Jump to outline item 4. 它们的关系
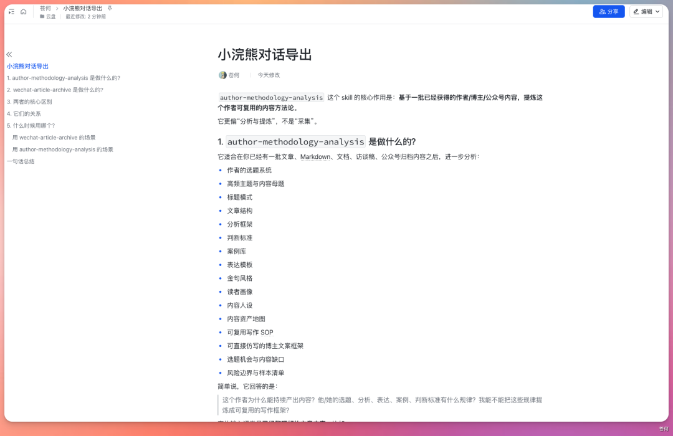The height and width of the screenshot is (436, 673). click(24, 114)
